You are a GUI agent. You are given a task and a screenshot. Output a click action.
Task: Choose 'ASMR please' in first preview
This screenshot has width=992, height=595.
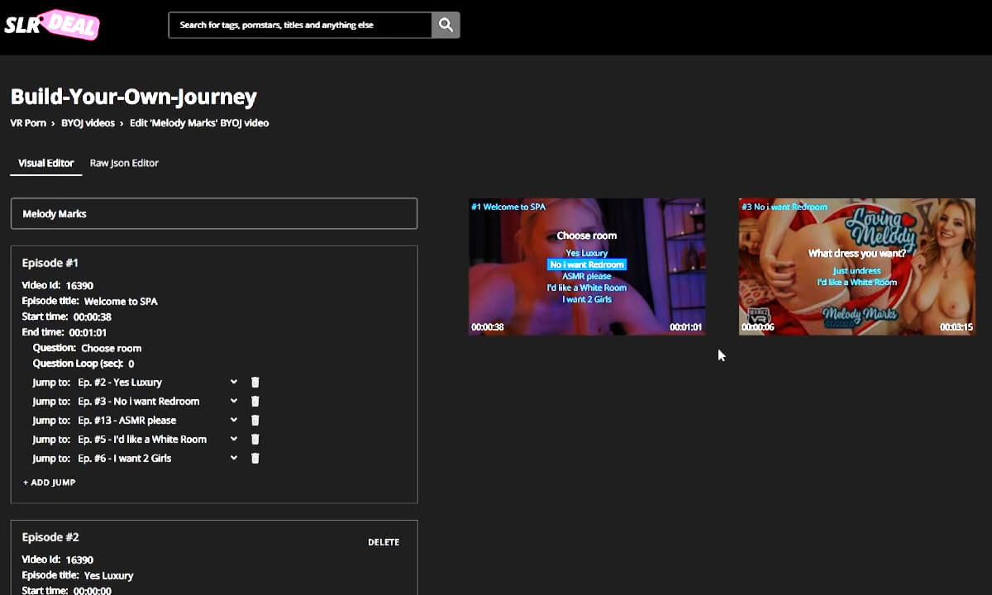coord(587,276)
